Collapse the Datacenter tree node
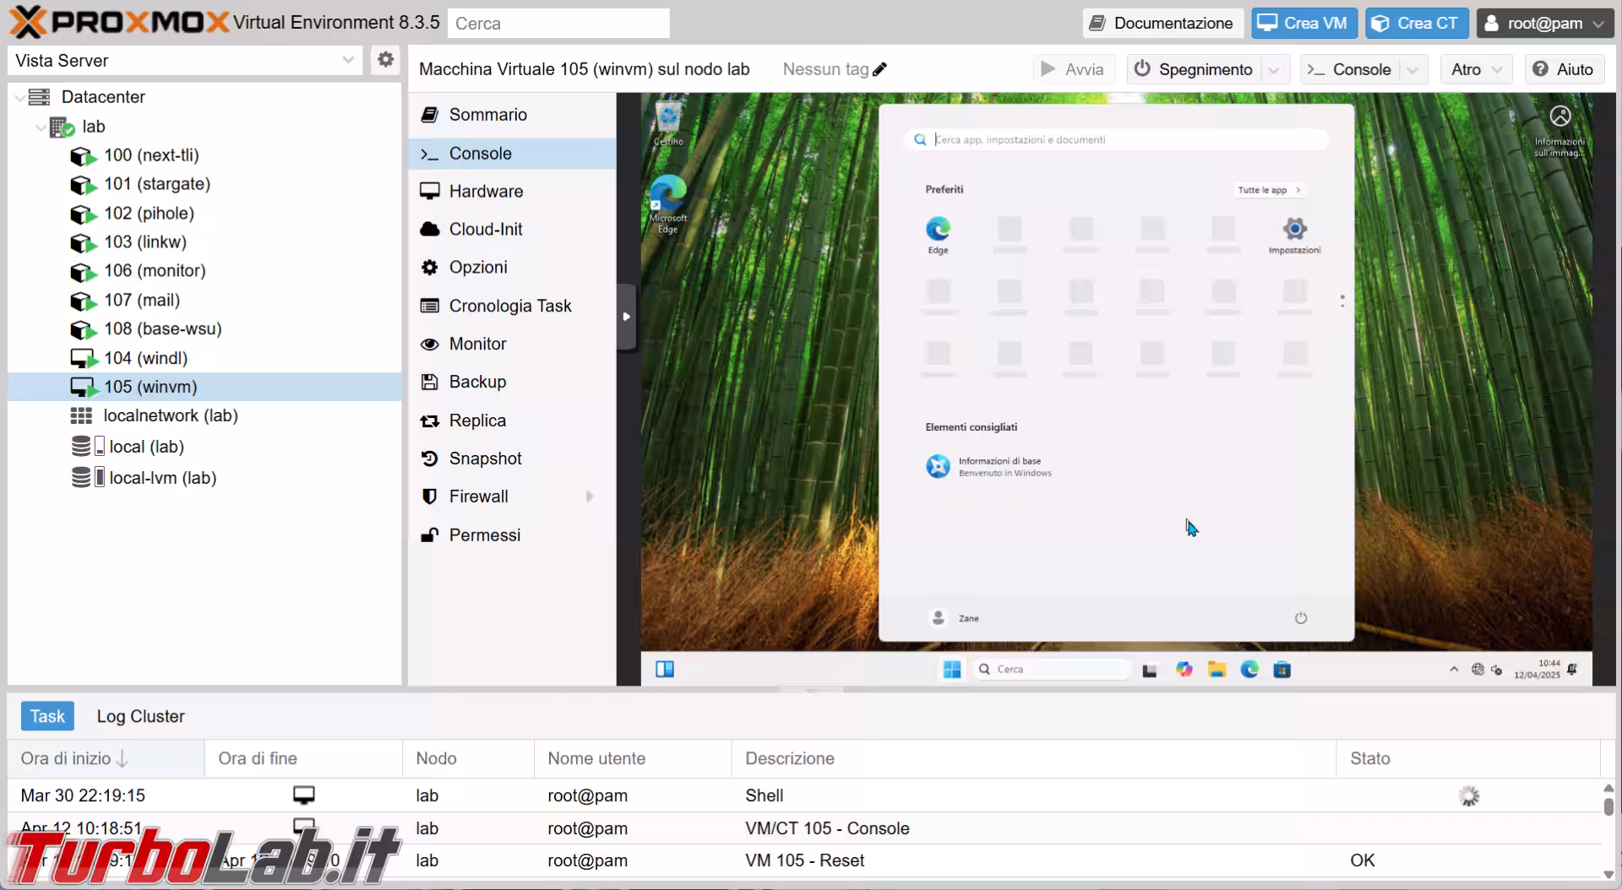Image resolution: width=1622 pixels, height=890 pixels. tap(19, 98)
